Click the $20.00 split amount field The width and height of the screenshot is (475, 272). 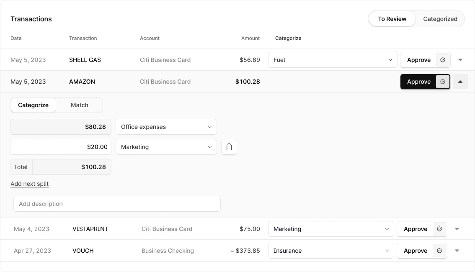[x=60, y=147]
